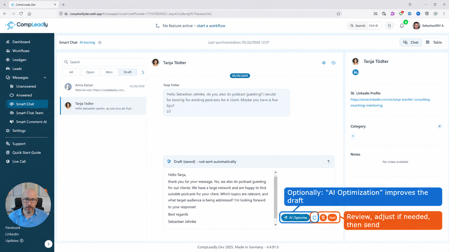This screenshot has height=252, width=449.
Task: Click AI Optimize button
Action: pyautogui.click(x=296, y=218)
